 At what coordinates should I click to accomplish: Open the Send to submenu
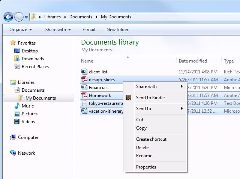click(155, 109)
